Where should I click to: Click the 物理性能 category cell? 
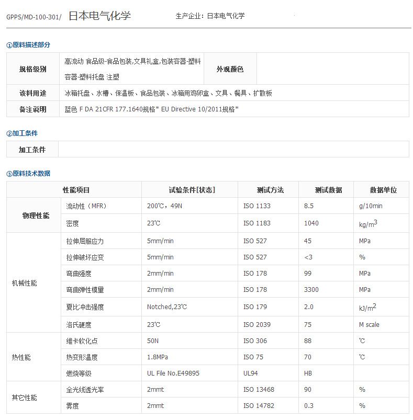(34, 215)
